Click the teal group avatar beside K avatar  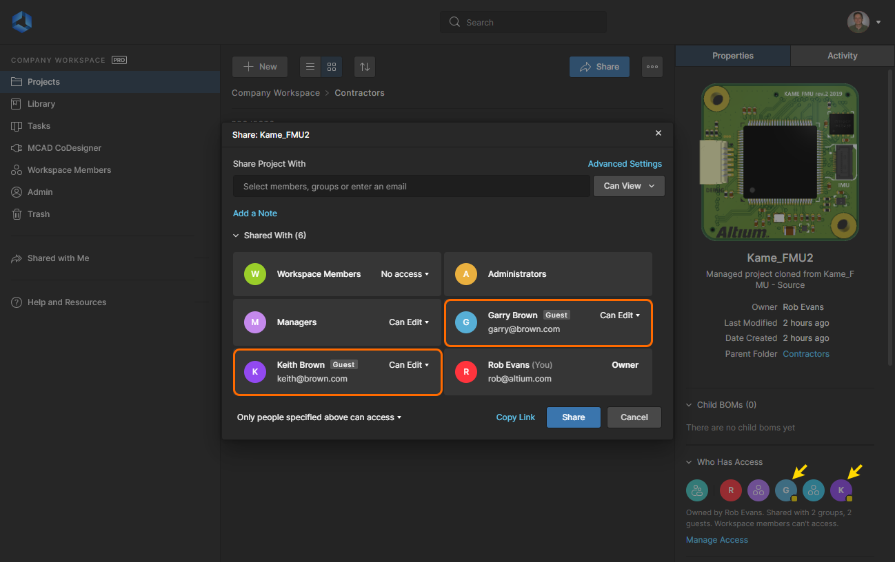(814, 490)
